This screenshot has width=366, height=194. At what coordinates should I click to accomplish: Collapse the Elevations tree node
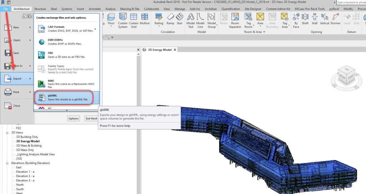(x=7, y=163)
